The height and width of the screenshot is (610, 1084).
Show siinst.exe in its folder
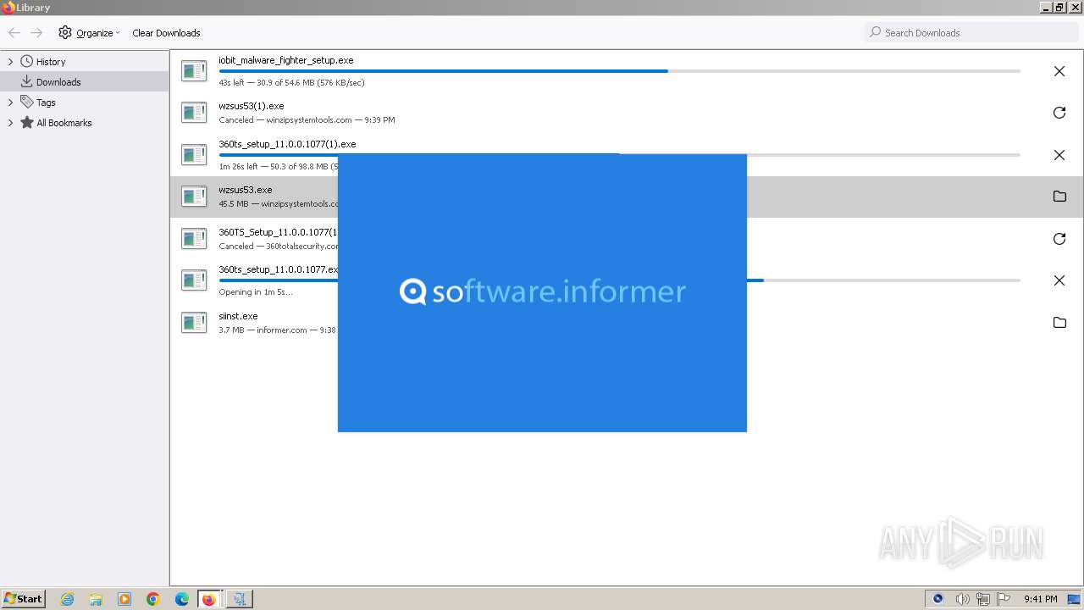point(1059,323)
